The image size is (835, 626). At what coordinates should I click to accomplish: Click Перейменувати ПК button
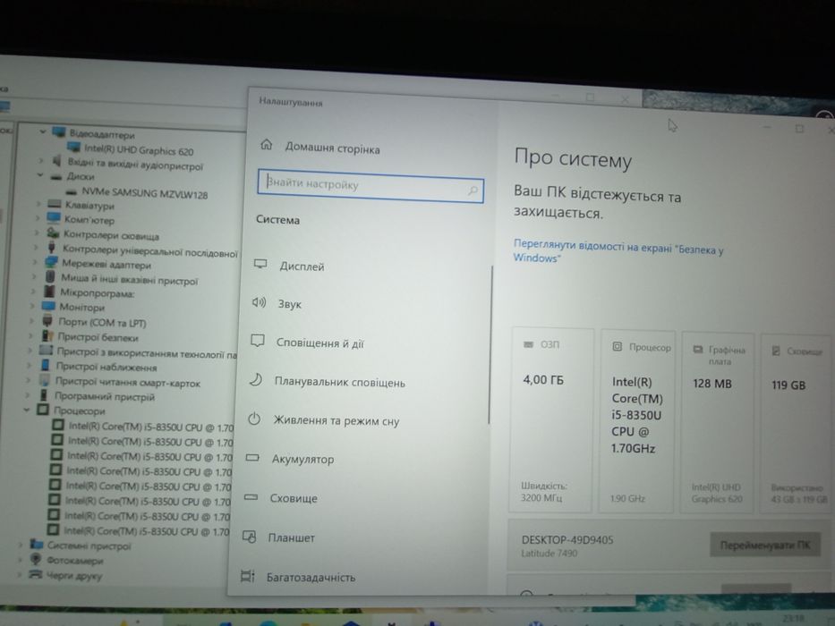click(765, 545)
